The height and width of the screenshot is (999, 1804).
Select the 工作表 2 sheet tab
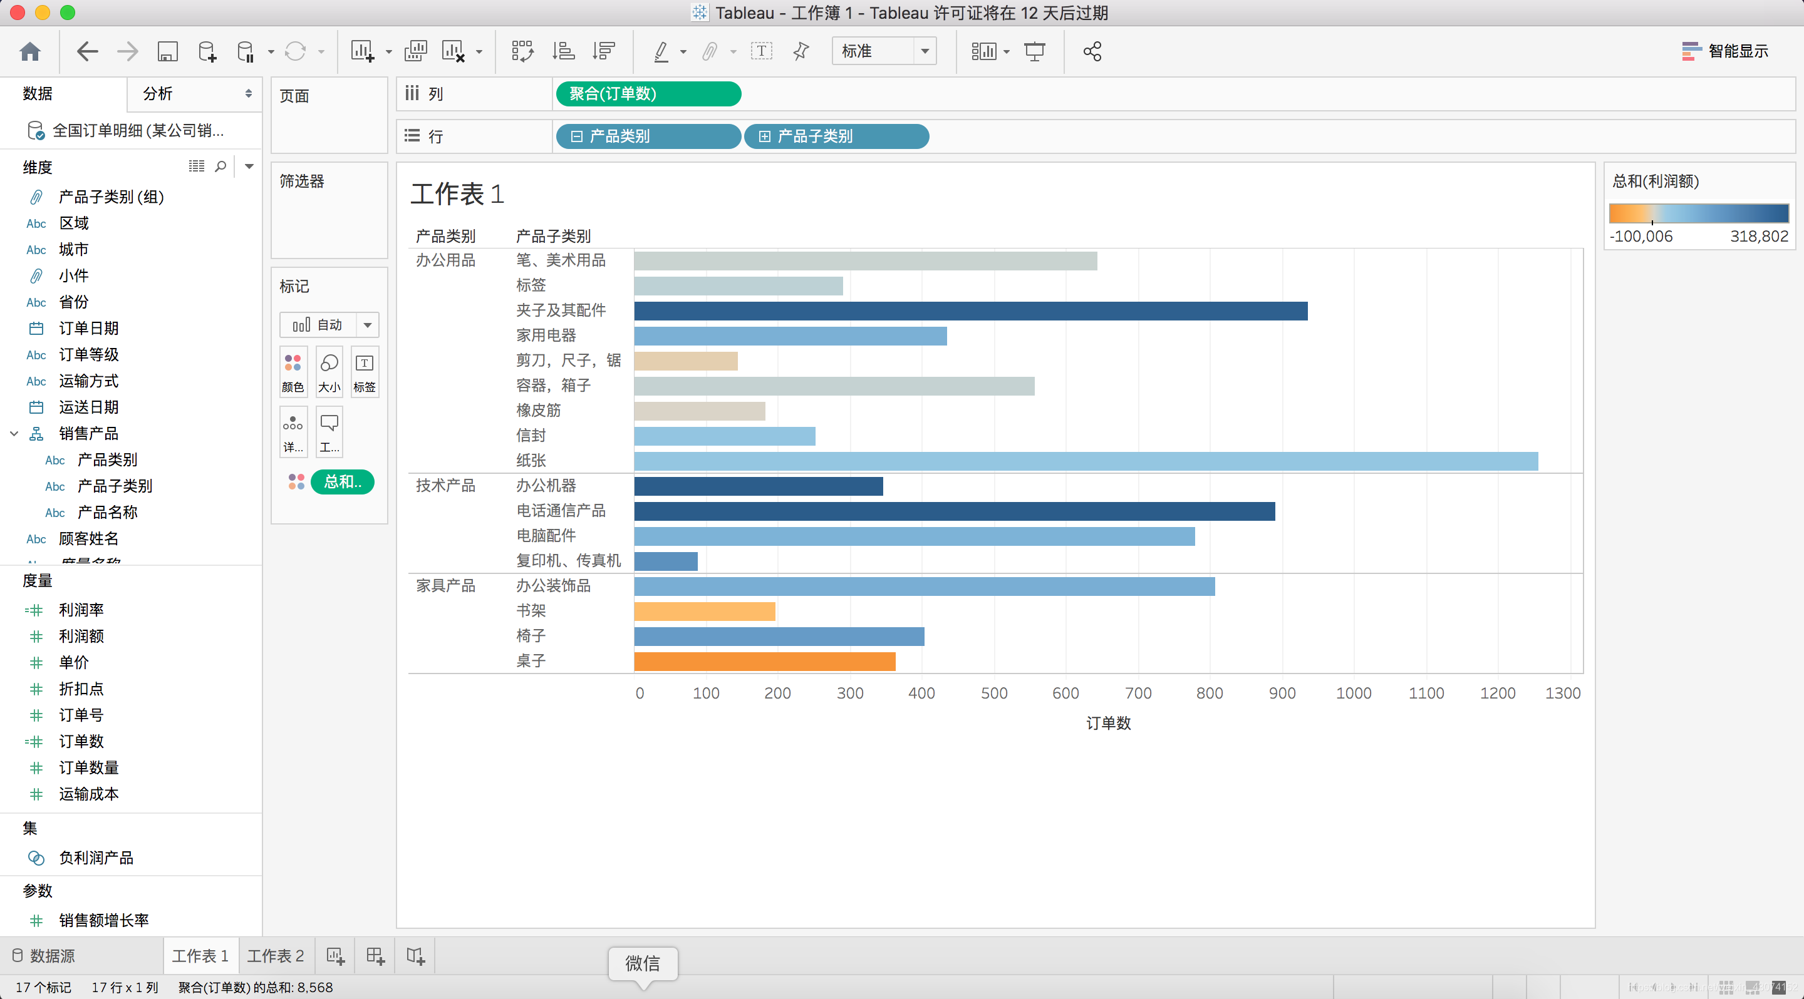[x=276, y=956]
